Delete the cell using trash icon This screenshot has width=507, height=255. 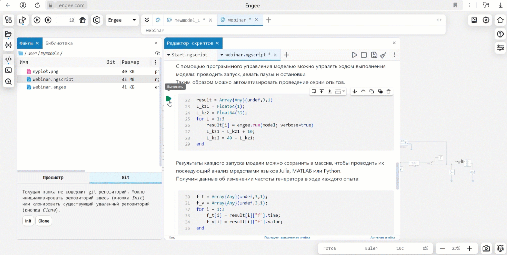(x=389, y=92)
